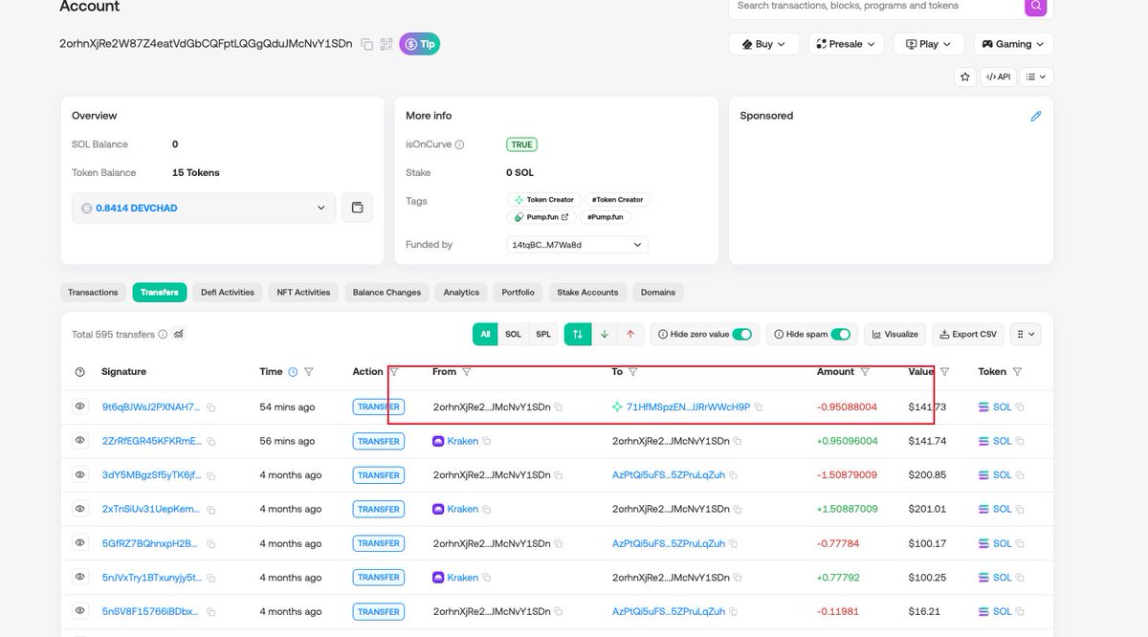1148x637 pixels.
Task: Click the filter icon on the Value column
Action: coord(944,372)
